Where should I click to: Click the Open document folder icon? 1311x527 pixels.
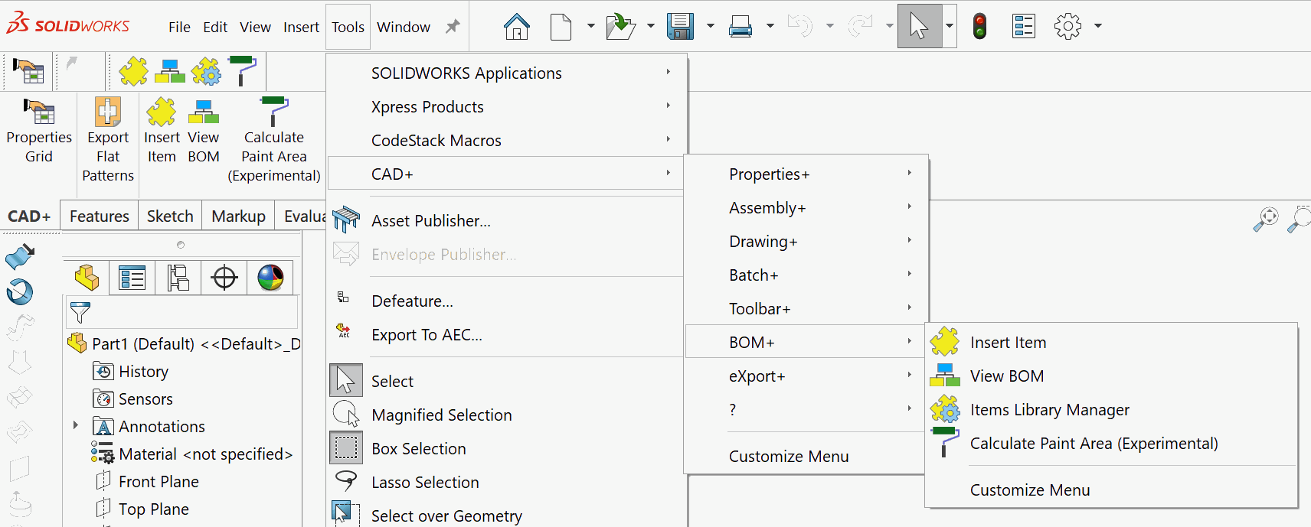point(620,27)
